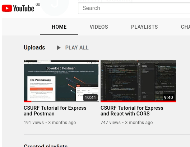Click the 9:40 duration badge
This screenshot has width=190, height=147.
pyautogui.click(x=168, y=98)
